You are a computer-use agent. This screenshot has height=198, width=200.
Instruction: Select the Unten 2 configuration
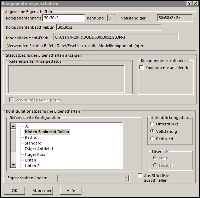click(x=32, y=166)
